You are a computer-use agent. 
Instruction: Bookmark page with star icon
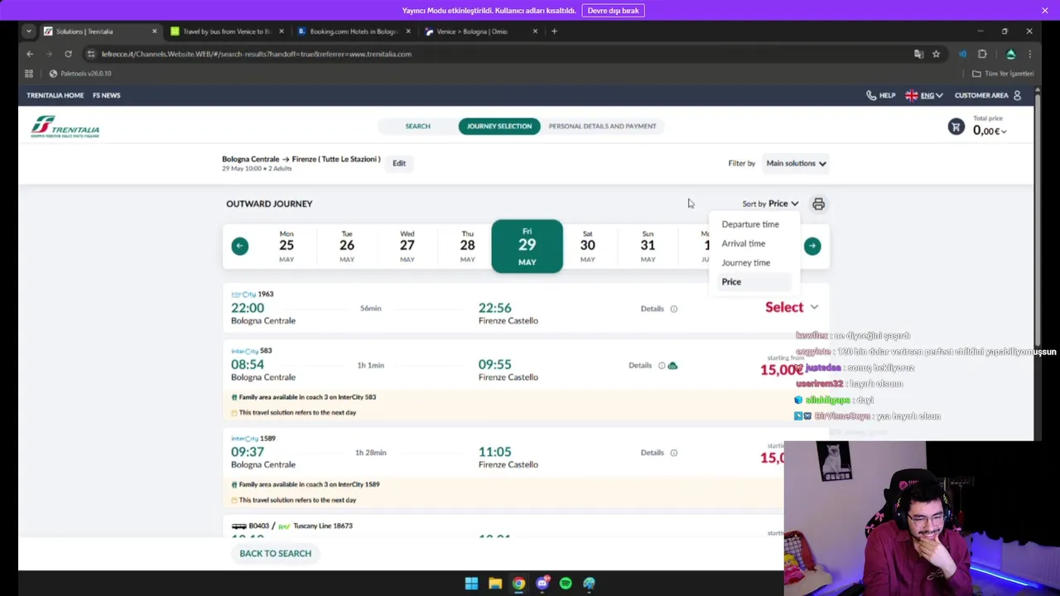[x=936, y=54]
